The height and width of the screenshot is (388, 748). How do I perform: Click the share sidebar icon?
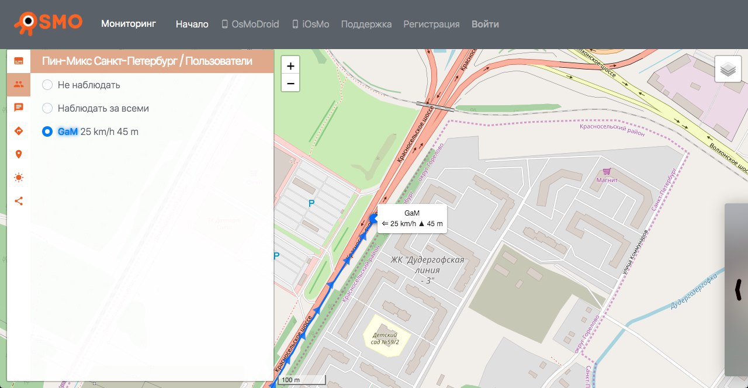19,201
